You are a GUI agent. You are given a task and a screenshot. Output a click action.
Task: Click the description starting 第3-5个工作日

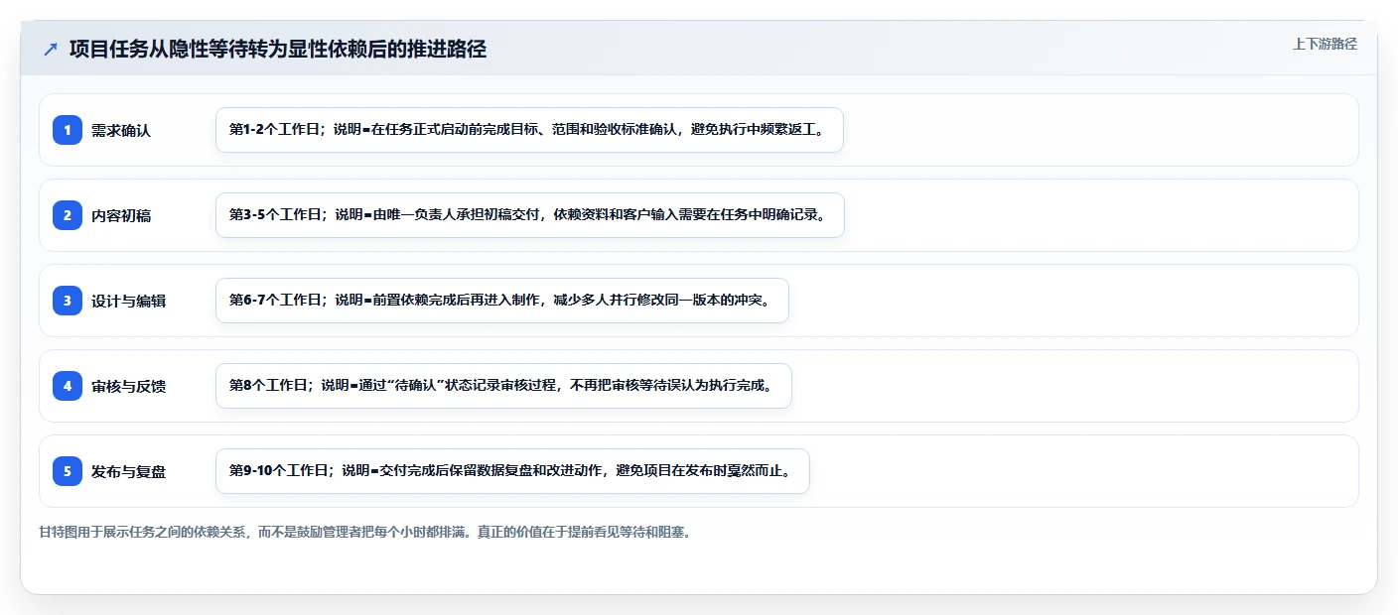529,215
